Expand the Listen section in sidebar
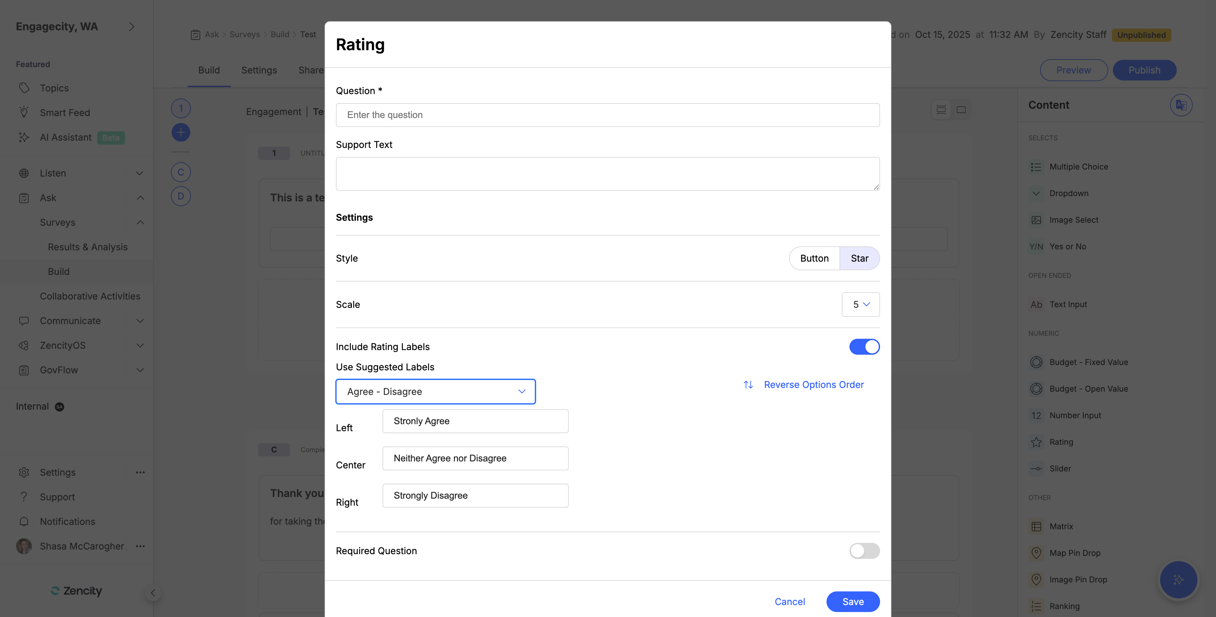Screen dimensions: 1216x617 click(139, 173)
